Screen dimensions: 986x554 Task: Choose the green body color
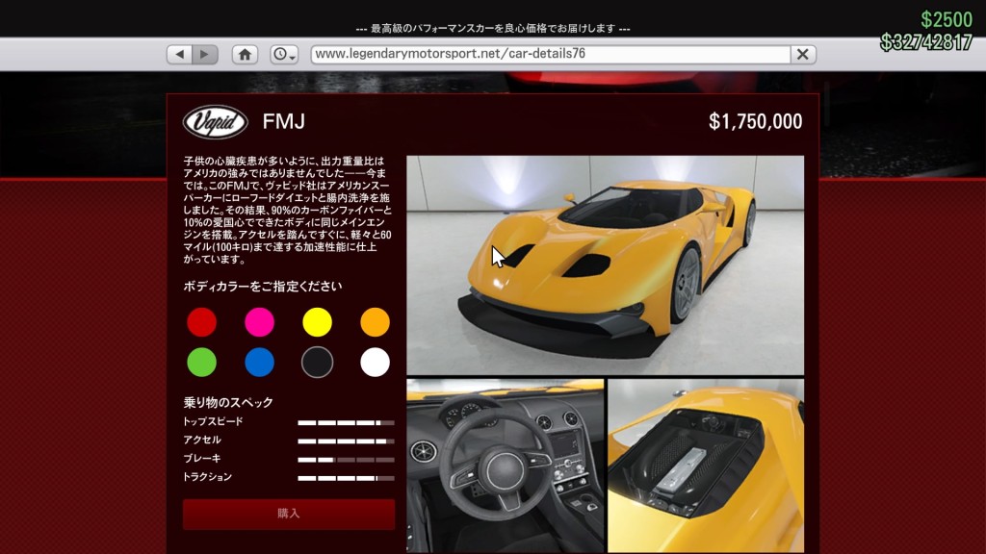[x=202, y=363]
